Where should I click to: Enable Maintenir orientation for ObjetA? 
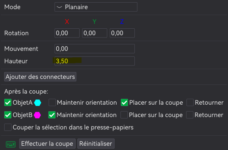pyautogui.click(x=52, y=102)
